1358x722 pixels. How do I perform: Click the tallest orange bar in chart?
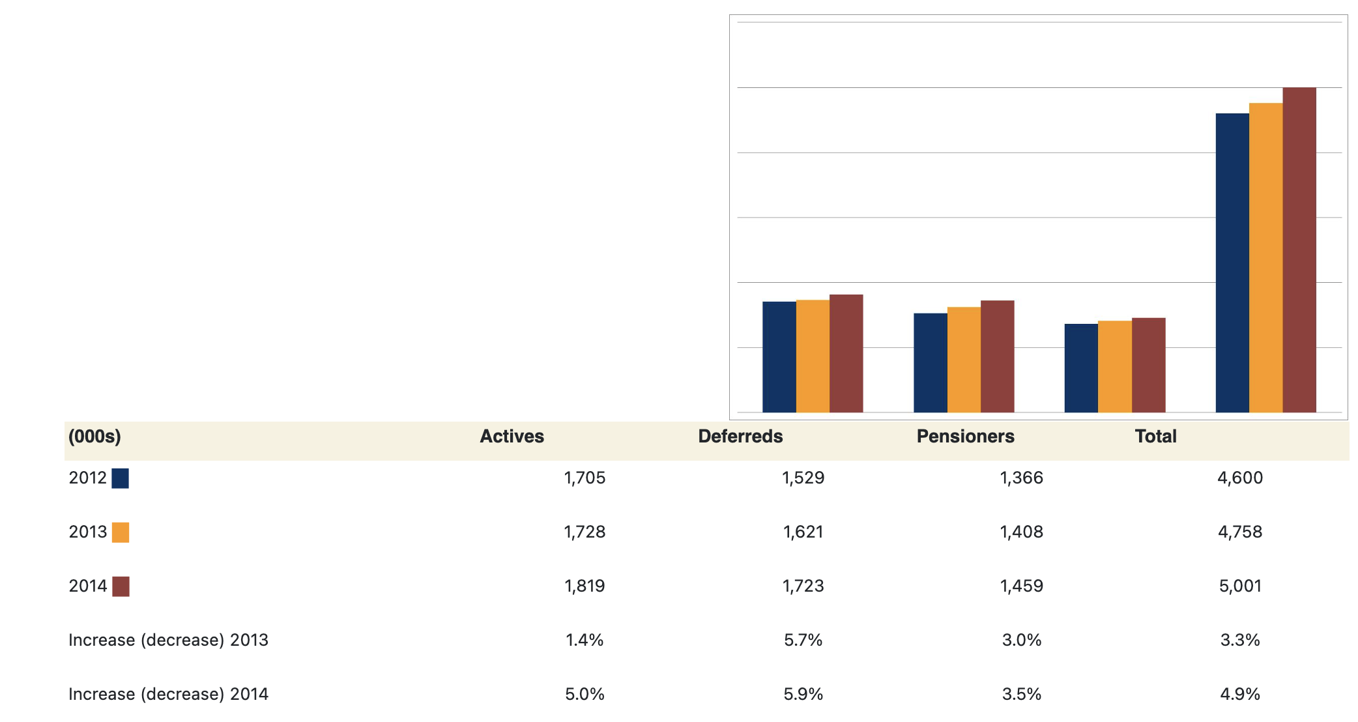pyautogui.click(x=1265, y=258)
